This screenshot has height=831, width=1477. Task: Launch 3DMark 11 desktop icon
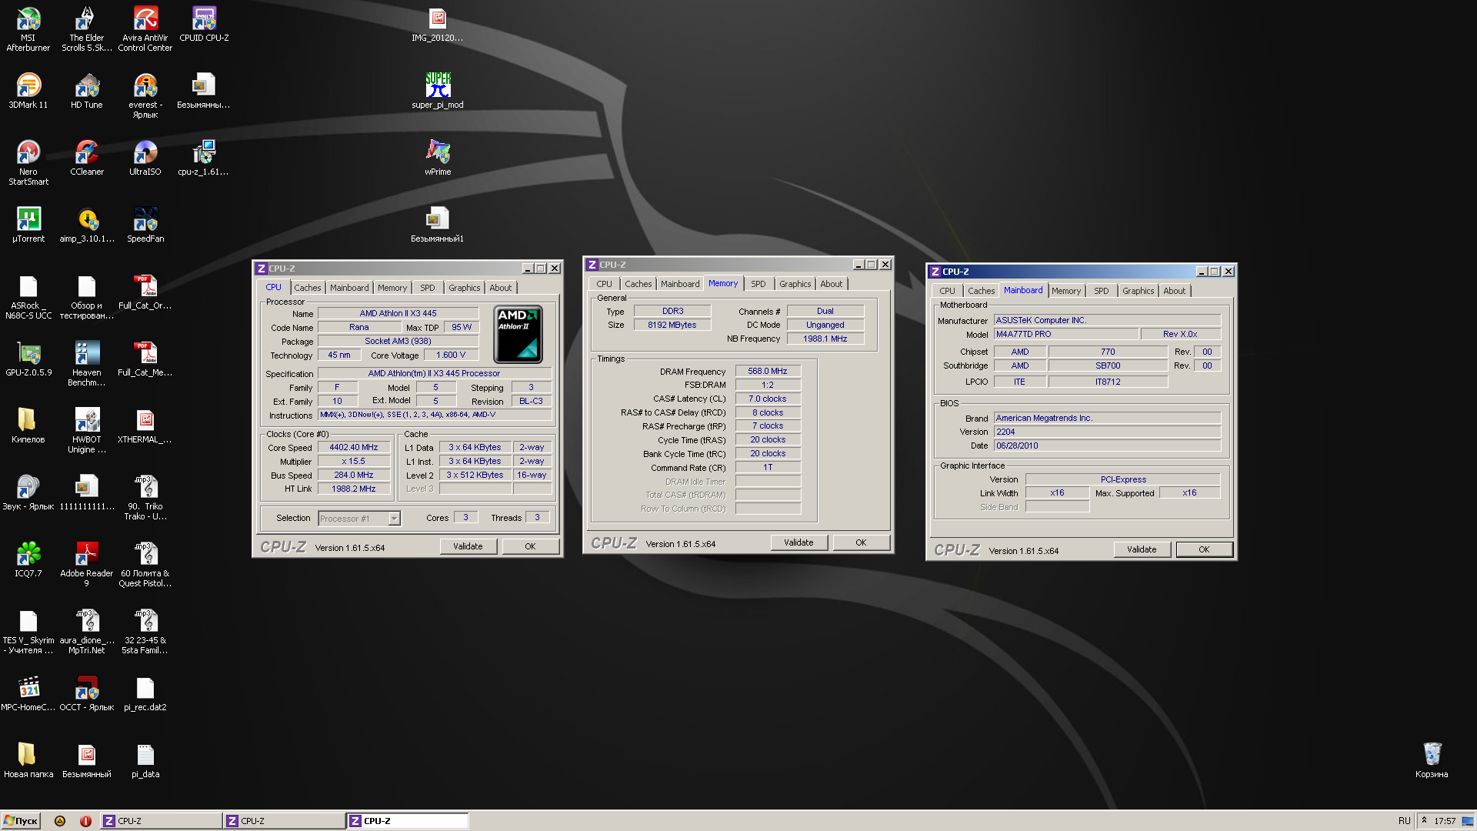(x=28, y=91)
